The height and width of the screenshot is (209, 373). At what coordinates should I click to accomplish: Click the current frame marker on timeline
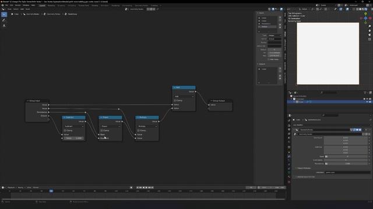point(51,191)
